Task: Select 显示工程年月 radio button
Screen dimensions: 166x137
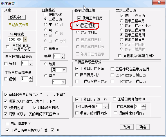Action: pyautogui.click(x=122, y=21)
